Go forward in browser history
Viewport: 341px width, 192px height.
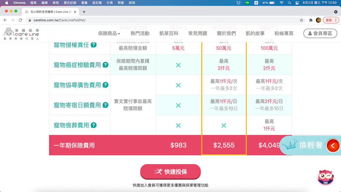[x=13, y=20]
